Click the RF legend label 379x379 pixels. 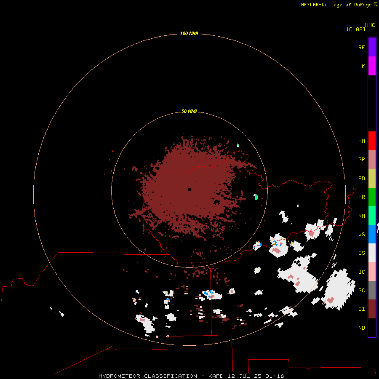[x=362, y=47]
